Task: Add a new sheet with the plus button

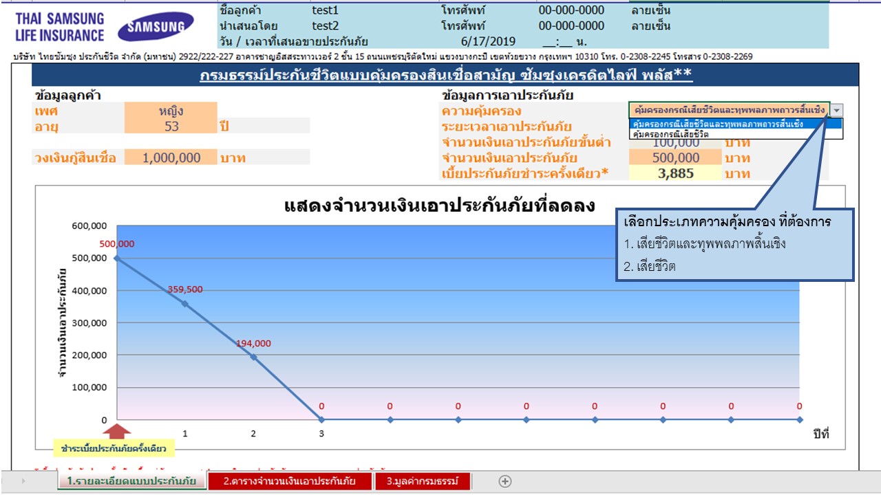Action: click(505, 481)
